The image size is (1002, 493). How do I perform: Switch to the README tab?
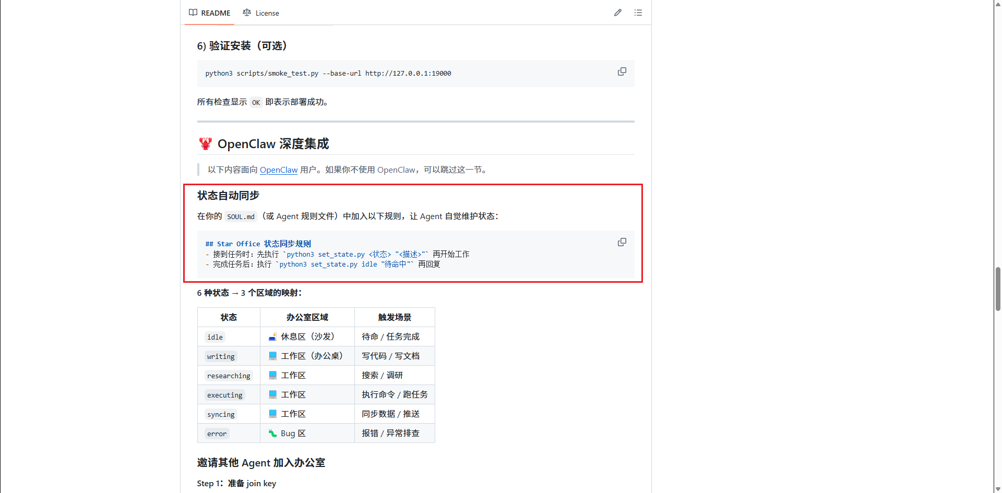coord(209,13)
